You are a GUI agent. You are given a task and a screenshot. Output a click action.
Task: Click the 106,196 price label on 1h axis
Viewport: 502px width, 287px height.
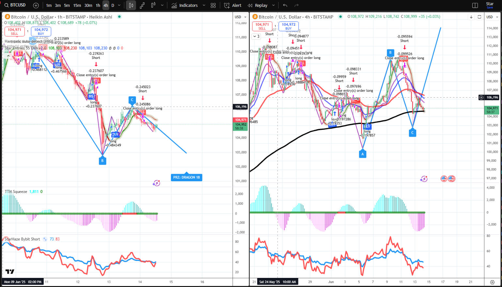point(241,107)
